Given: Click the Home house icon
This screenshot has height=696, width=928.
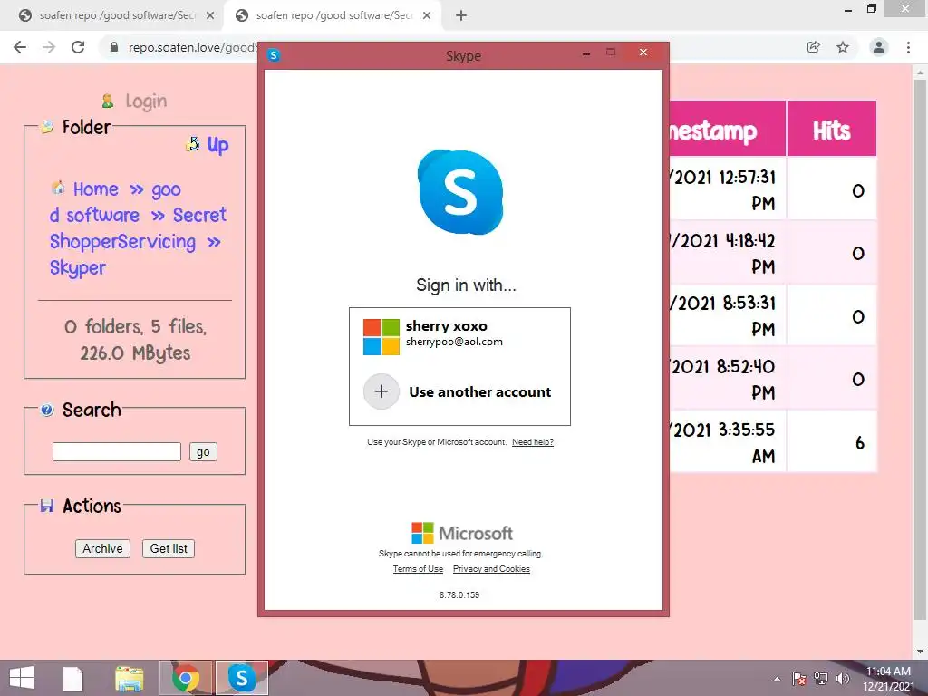Looking at the screenshot, I should tap(58, 188).
